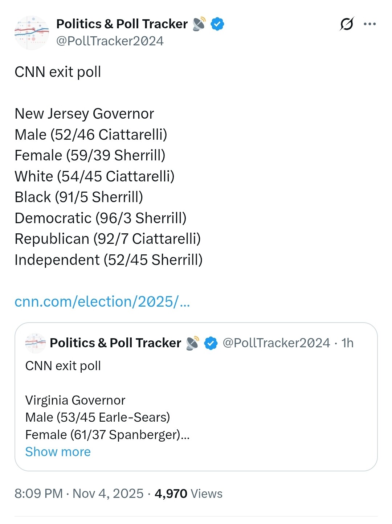Click the small avatar in the quoted post
This screenshot has height=524, width=392.
[35, 343]
